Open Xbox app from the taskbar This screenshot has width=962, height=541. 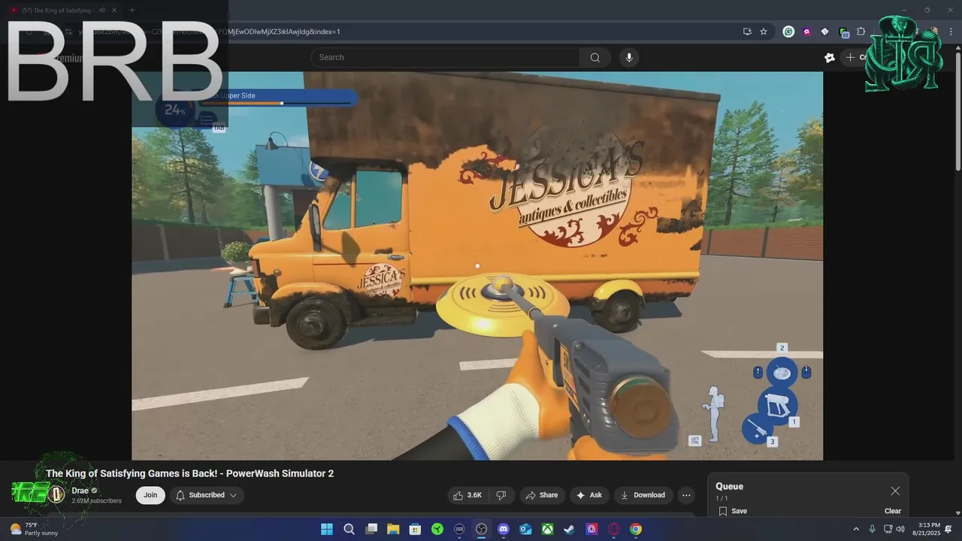(x=547, y=529)
